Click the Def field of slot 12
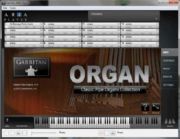The image size is (180, 139). point(104,46)
